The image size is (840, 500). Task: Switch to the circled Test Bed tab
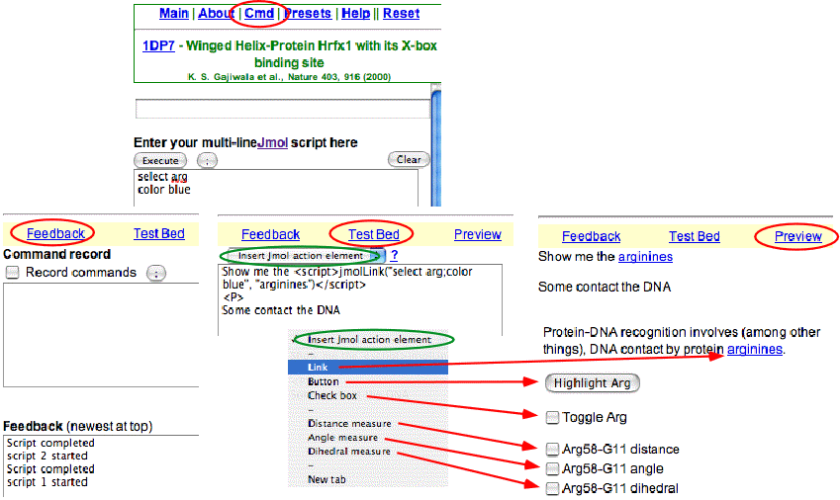click(x=374, y=234)
